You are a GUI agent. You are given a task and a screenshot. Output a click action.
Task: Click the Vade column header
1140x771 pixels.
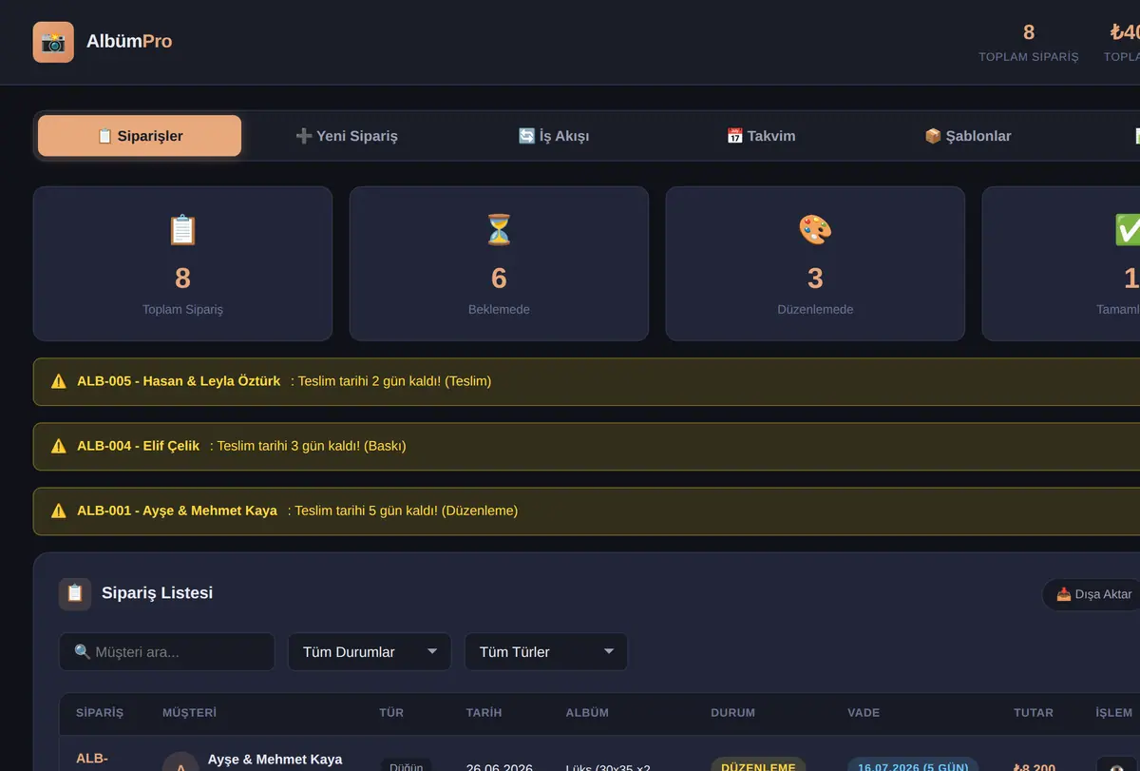[x=864, y=712]
